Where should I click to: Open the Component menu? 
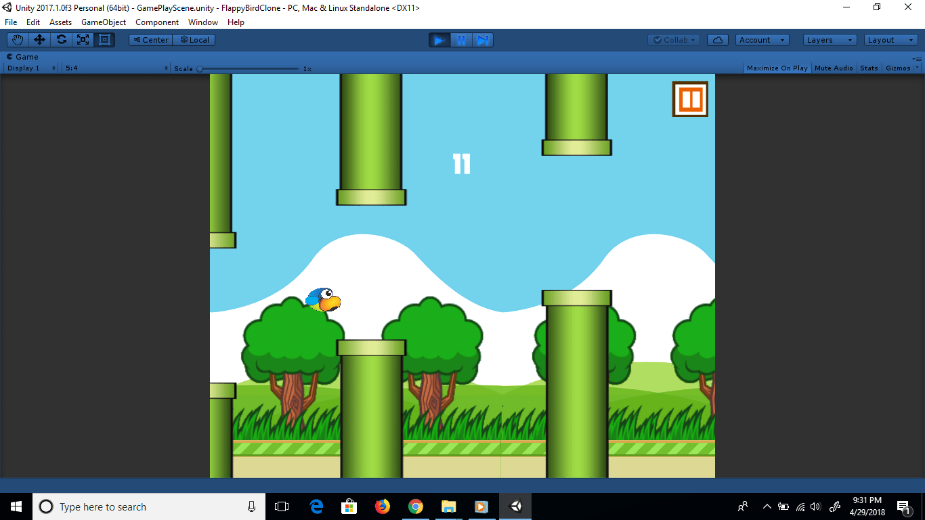coord(157,22)
